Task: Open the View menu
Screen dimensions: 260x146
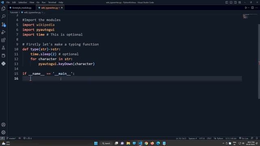Action: pos(32,2)
